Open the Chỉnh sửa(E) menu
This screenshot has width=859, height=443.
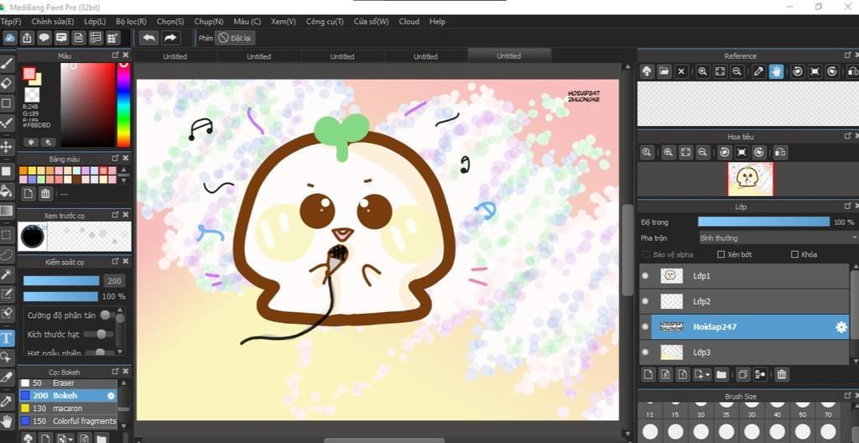click(53, 21)
